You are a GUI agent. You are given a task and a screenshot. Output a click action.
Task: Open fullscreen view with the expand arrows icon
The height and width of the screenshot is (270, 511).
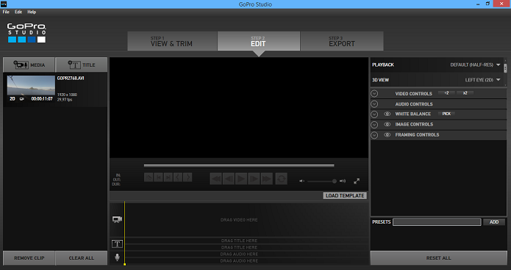click(357, 181)
